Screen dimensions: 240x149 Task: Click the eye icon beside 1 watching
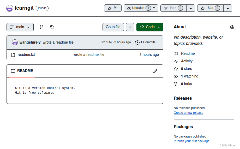tap(176, 76)
